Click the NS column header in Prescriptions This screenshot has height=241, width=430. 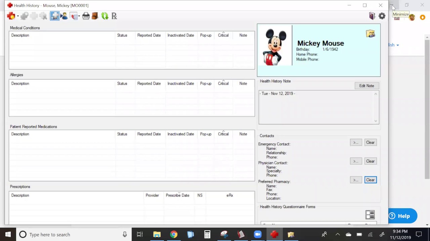point(200,195)
